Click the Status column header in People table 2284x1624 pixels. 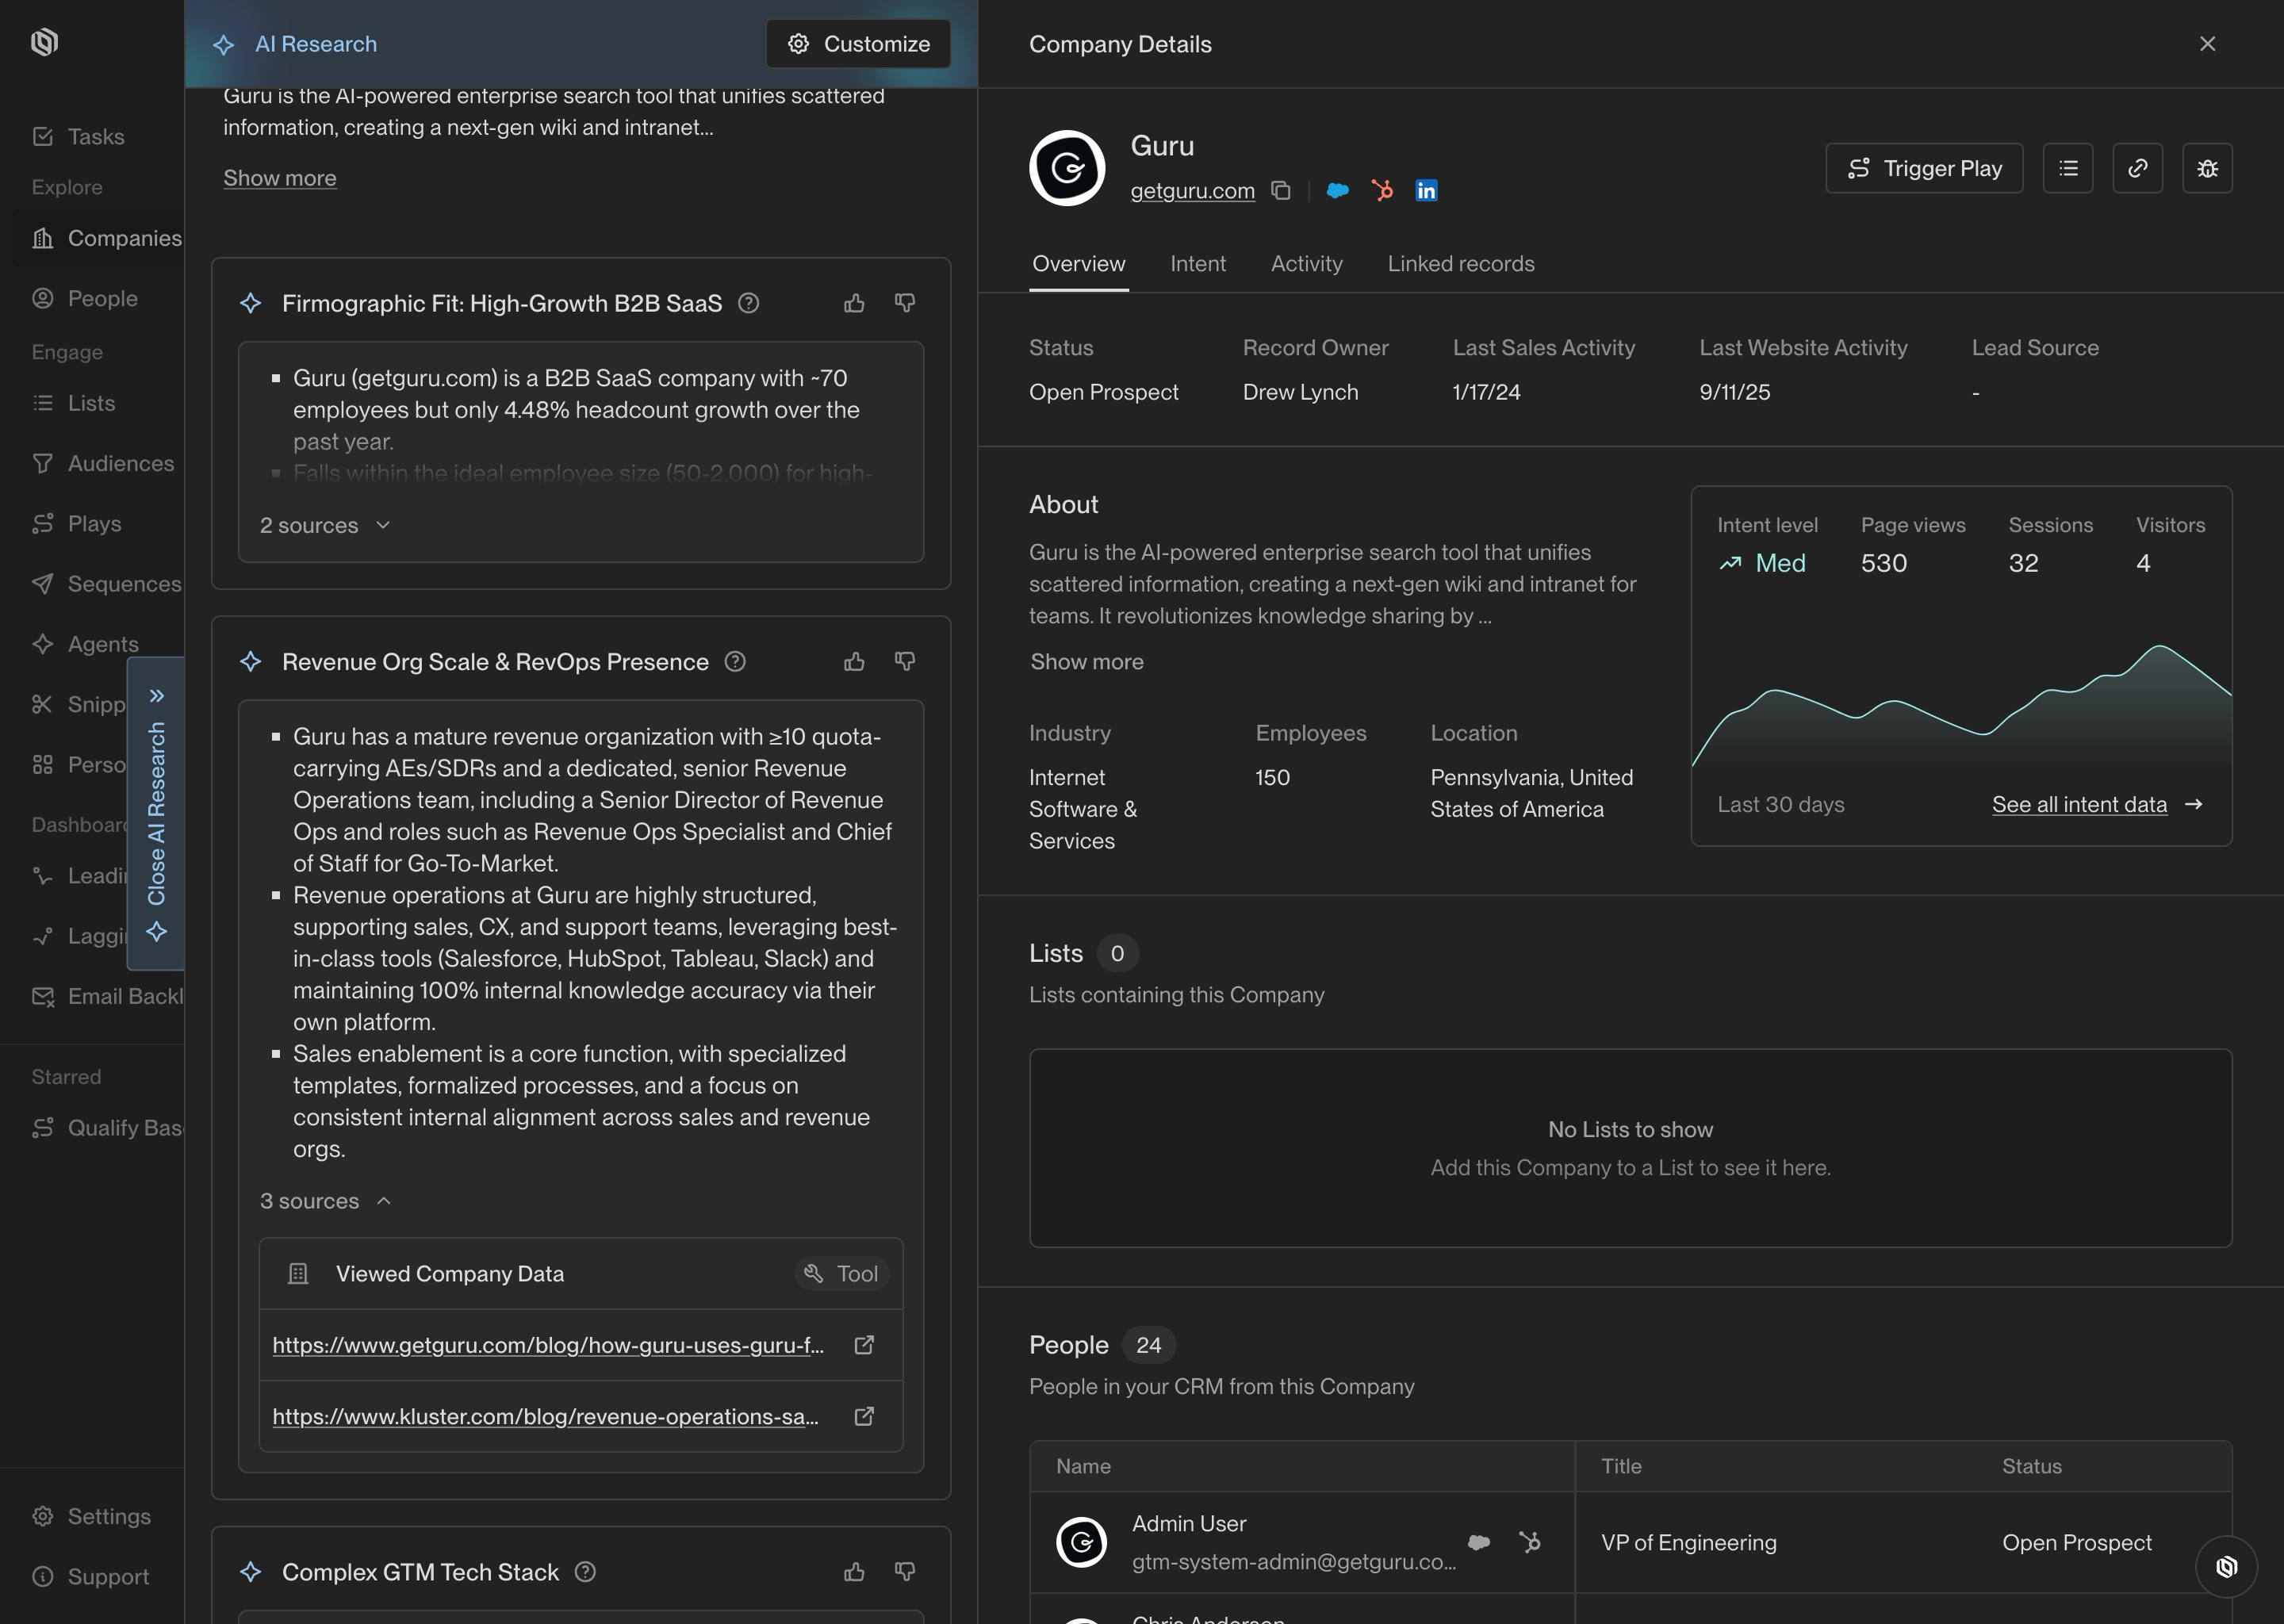point(2031,1466)
